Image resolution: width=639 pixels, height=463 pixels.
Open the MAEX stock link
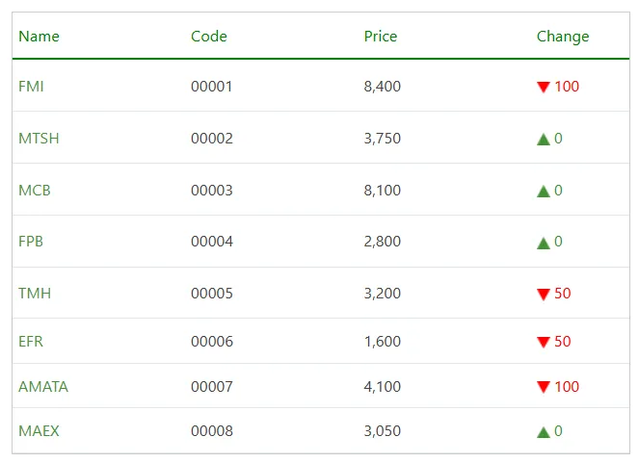pos(39,431)
